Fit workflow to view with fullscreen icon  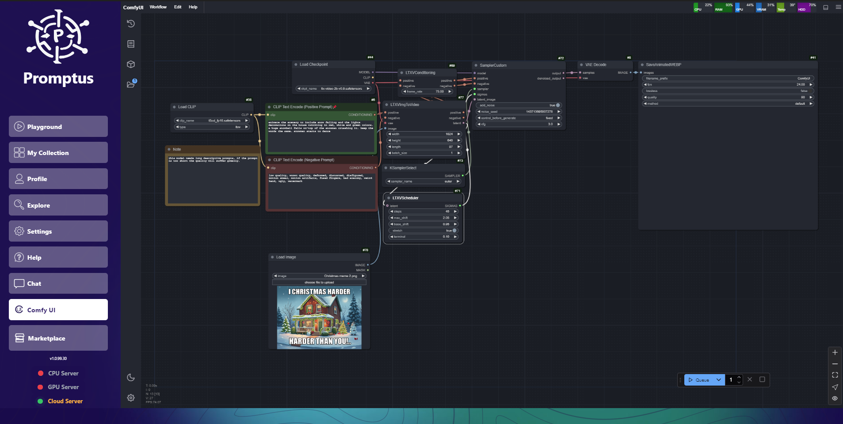pos(835,375)
